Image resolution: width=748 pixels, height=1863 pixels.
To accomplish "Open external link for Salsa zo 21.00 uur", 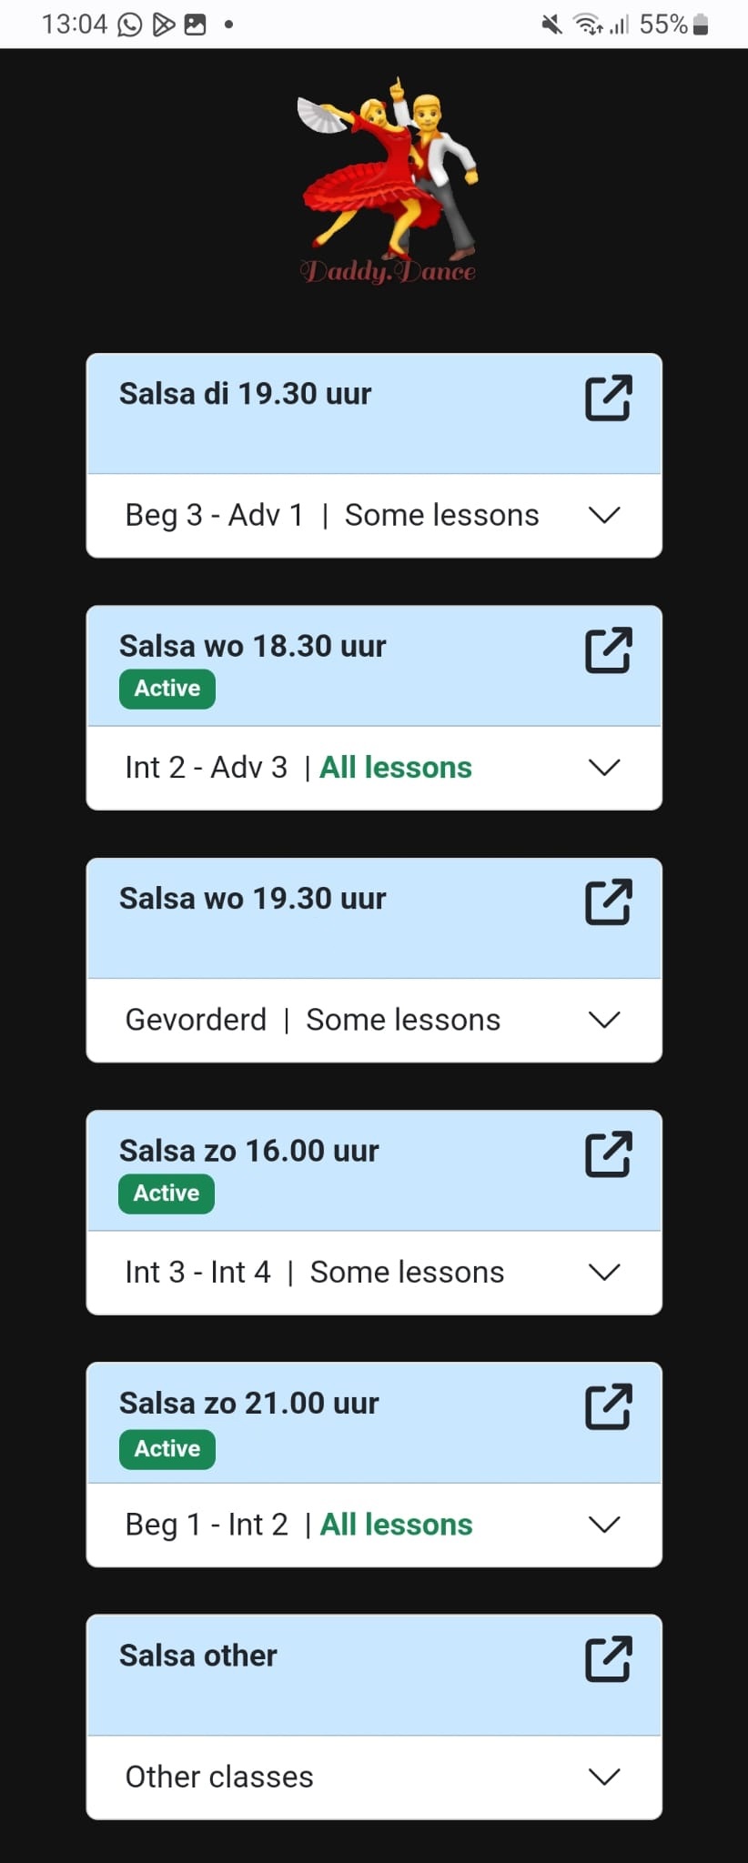I will click(608, 1406).
